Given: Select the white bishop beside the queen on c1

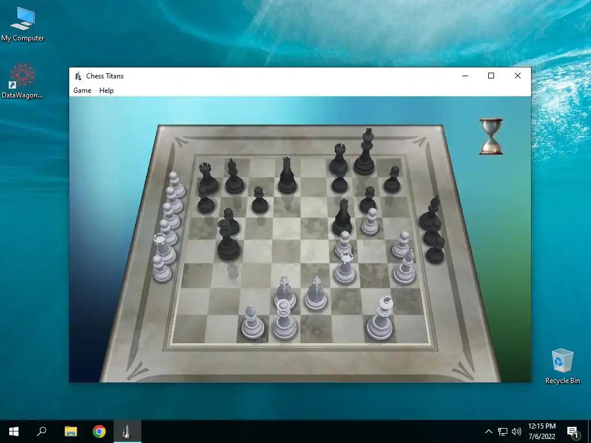Looking at the screenshot, I should click(253, 322).
